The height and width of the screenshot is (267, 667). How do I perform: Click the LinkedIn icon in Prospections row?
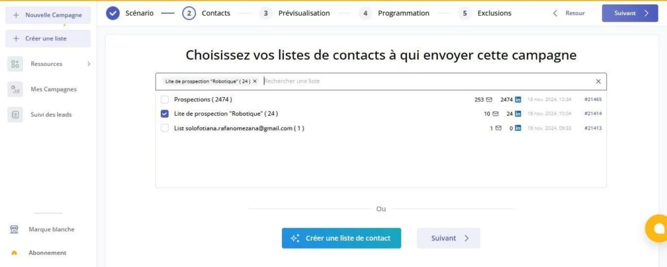click(x=518, y=100)
